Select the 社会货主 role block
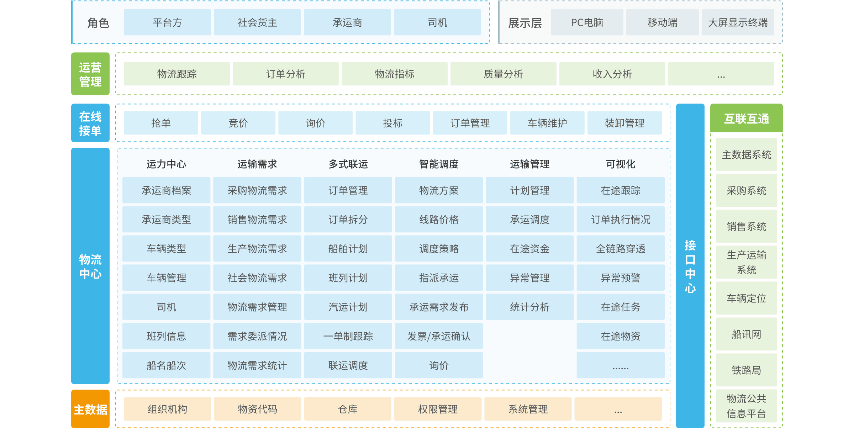 tap(257, 22)
